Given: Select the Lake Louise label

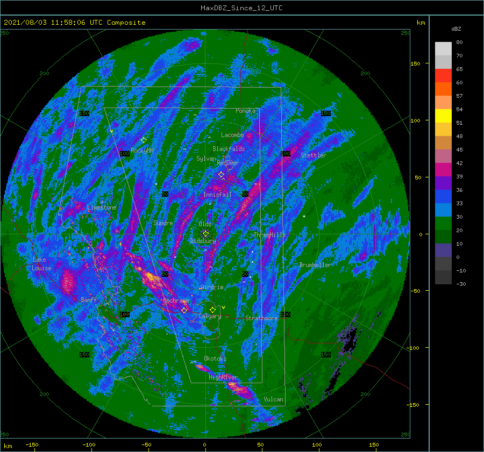Looking at the screenshot, I should (41, 264).
